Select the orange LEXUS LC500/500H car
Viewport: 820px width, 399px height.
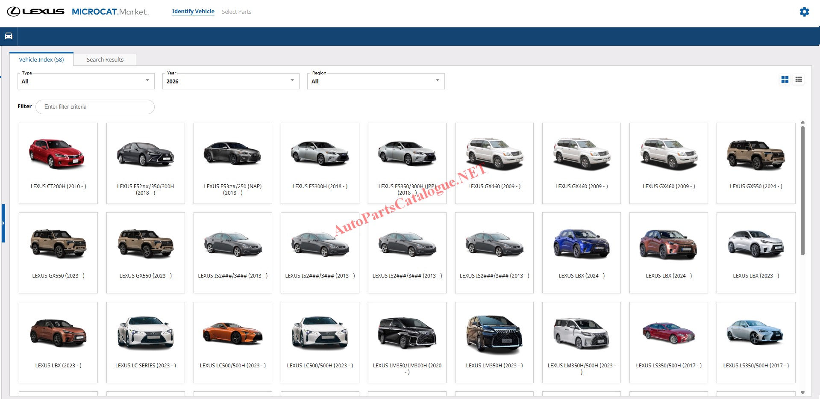tap(232, 342)
